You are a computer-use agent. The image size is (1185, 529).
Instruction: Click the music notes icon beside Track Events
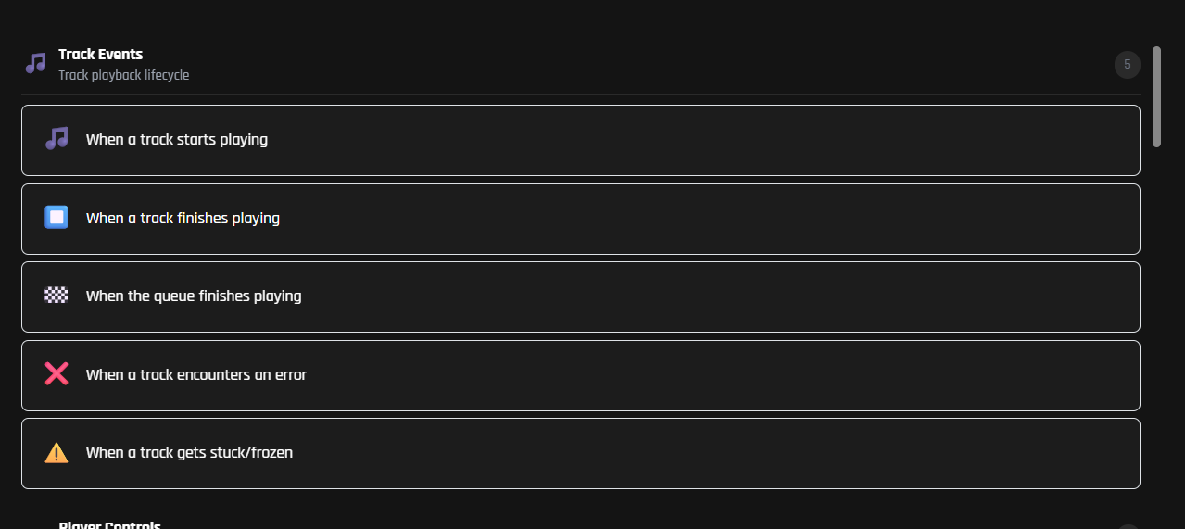click(x=35, y=63)
